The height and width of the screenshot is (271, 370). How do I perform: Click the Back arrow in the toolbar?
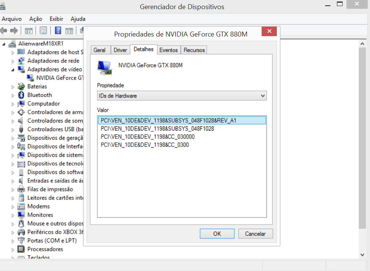pyautogui.click(x=3, y=30)
